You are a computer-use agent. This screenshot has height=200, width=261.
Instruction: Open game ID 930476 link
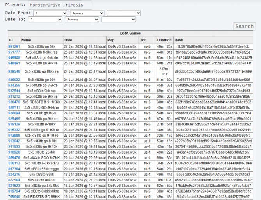14,102
